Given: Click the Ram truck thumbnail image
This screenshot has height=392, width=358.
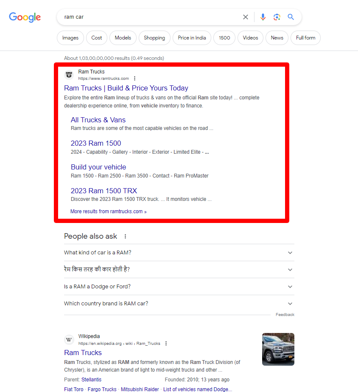Looking at the screenshot, I should click(278, 349).
